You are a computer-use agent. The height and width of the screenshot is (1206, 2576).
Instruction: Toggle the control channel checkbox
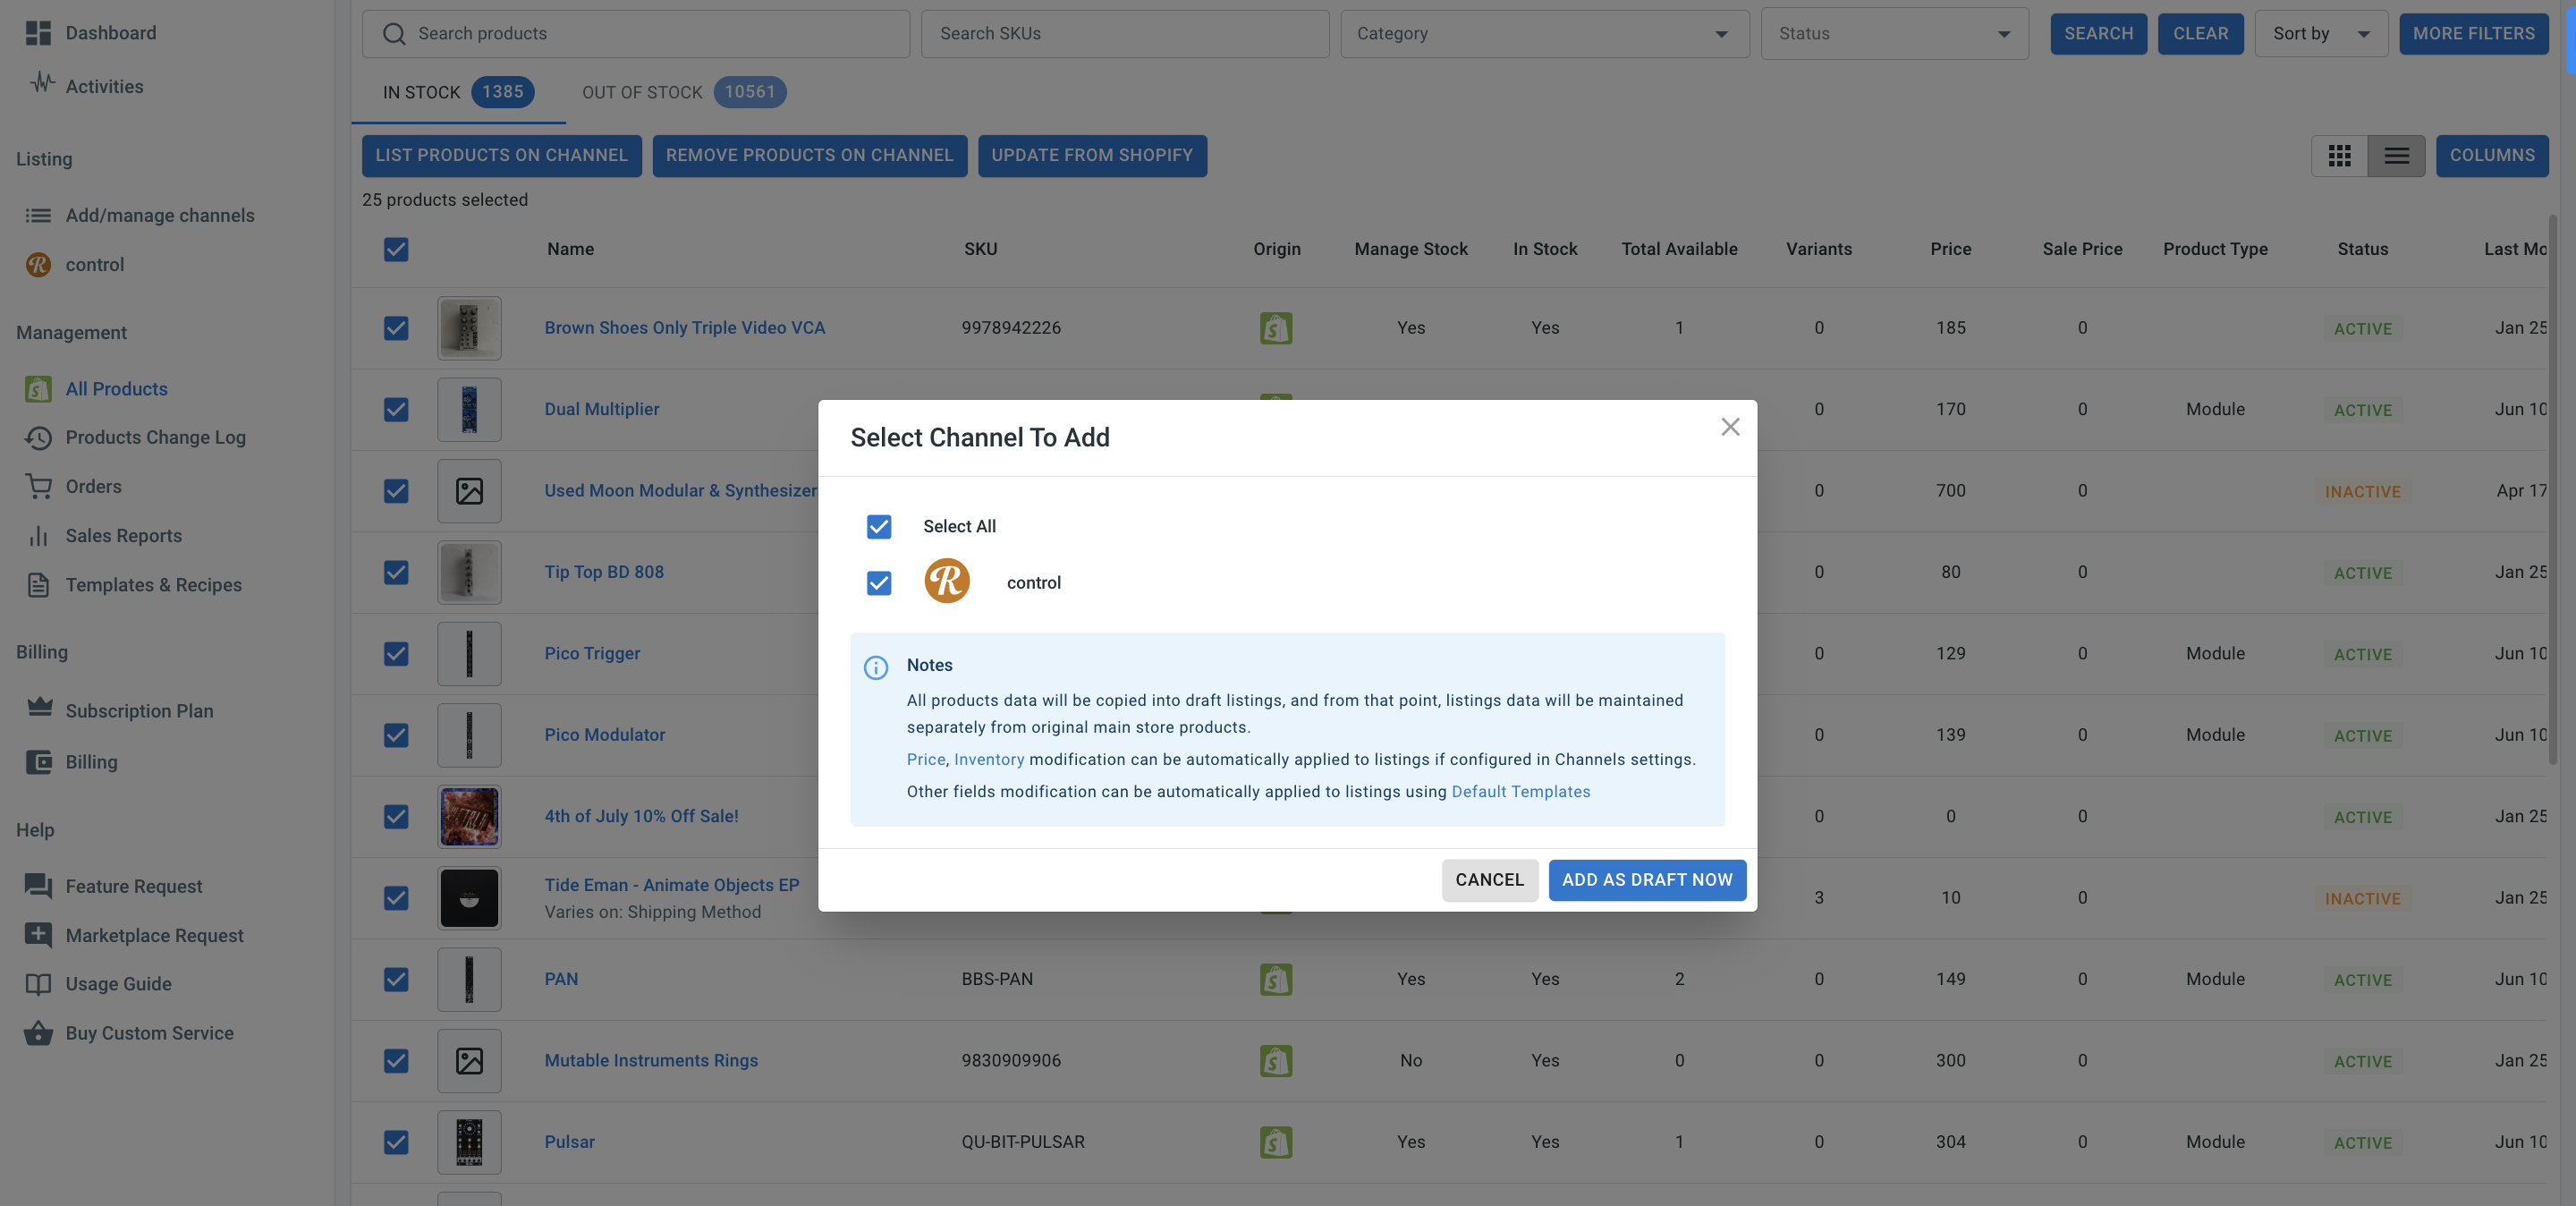(878, 582)
